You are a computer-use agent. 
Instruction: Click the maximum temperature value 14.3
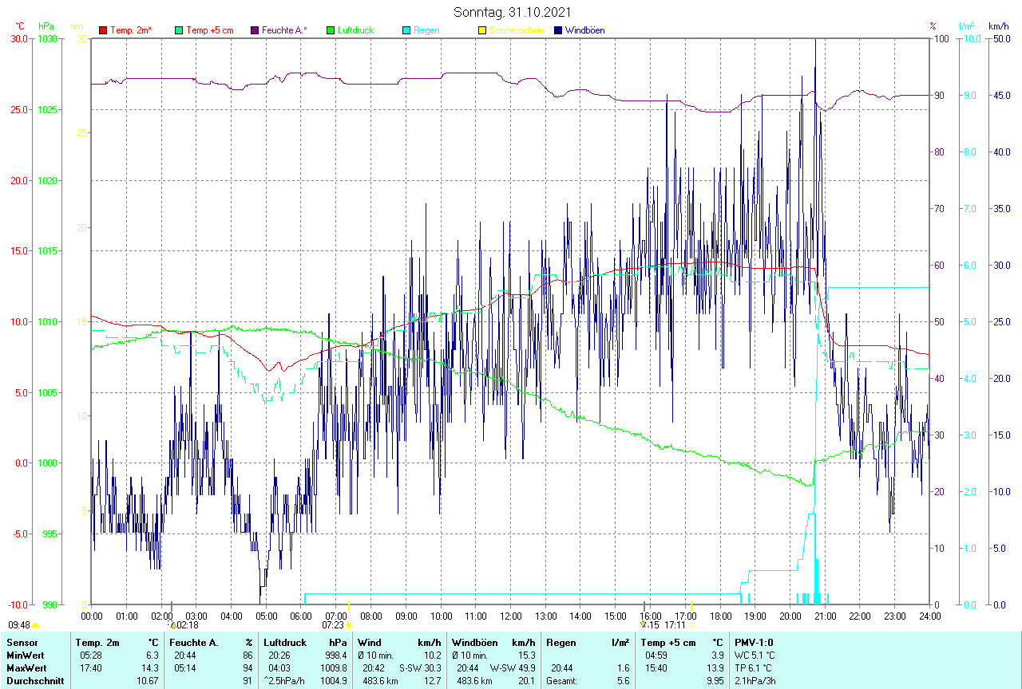pyautogui.click(x=151, y=667)
